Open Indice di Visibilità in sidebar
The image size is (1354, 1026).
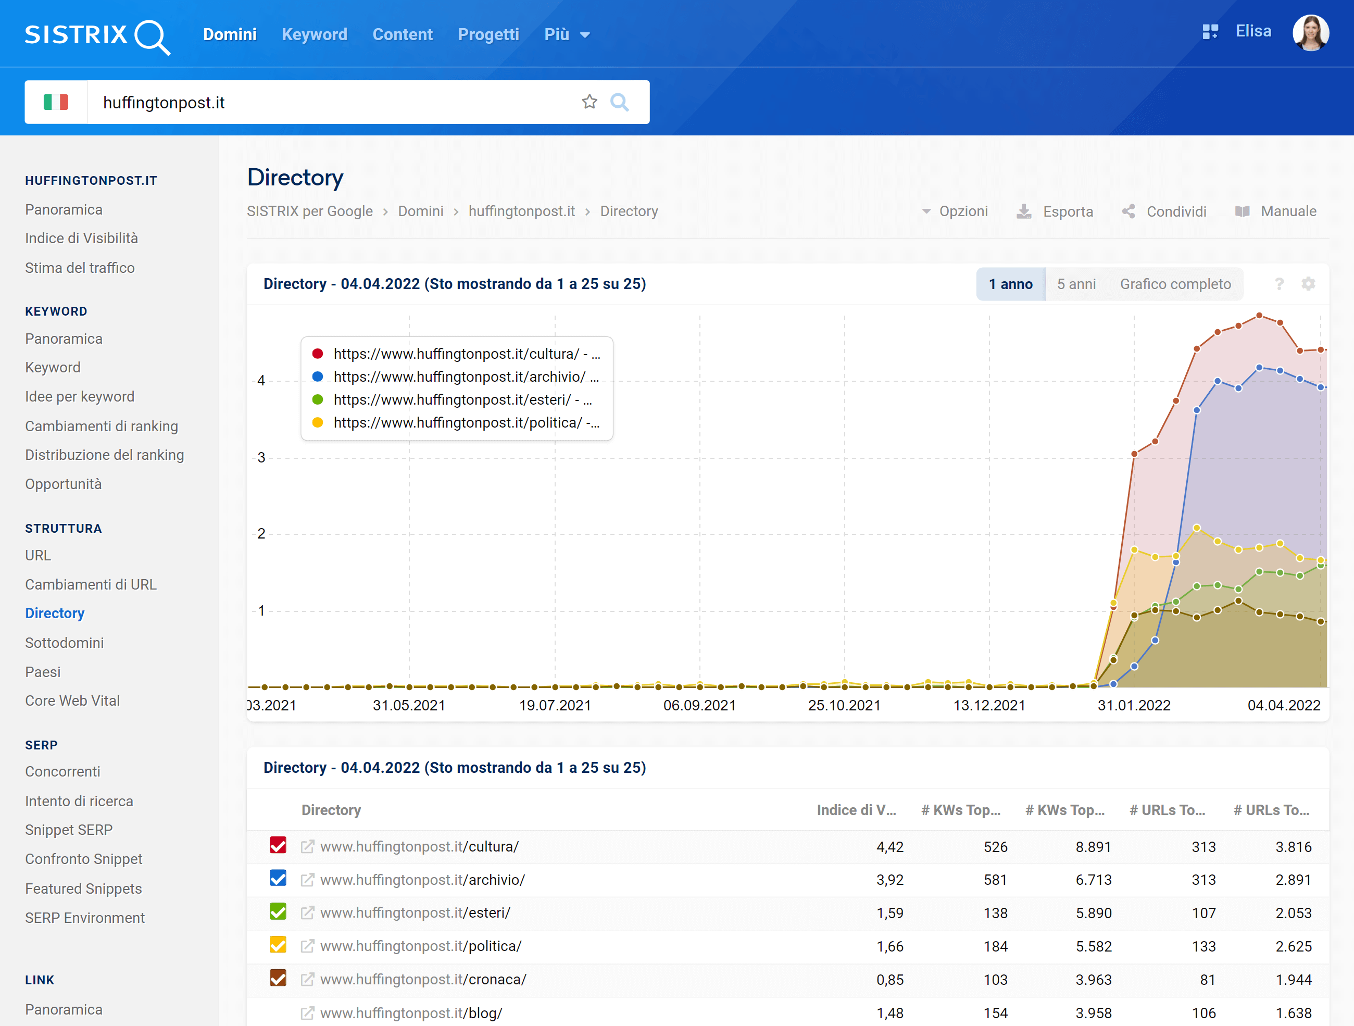click(81, 239)
